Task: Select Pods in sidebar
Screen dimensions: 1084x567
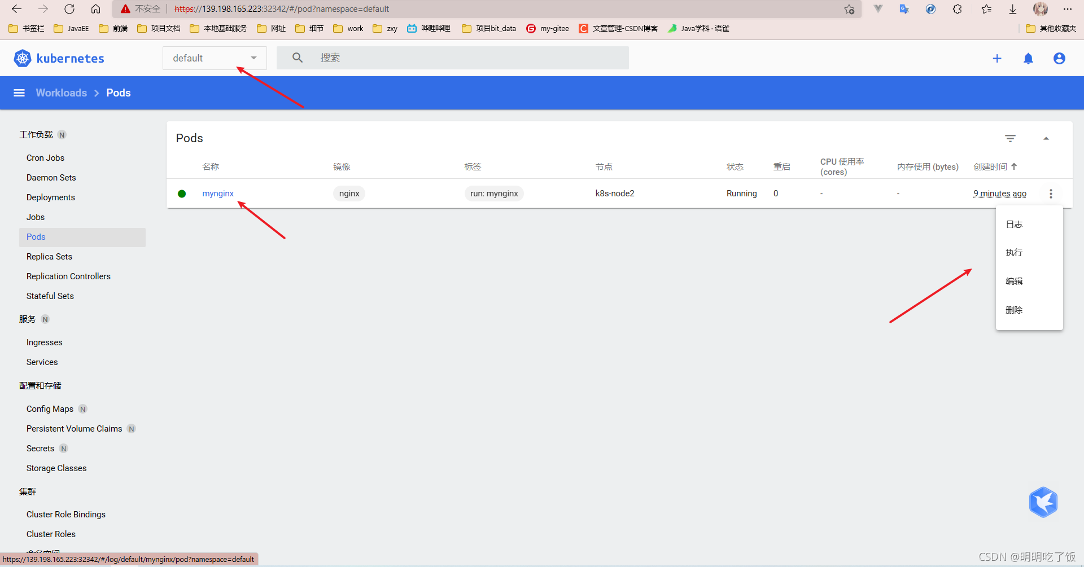Action: [x=82, y=237]
